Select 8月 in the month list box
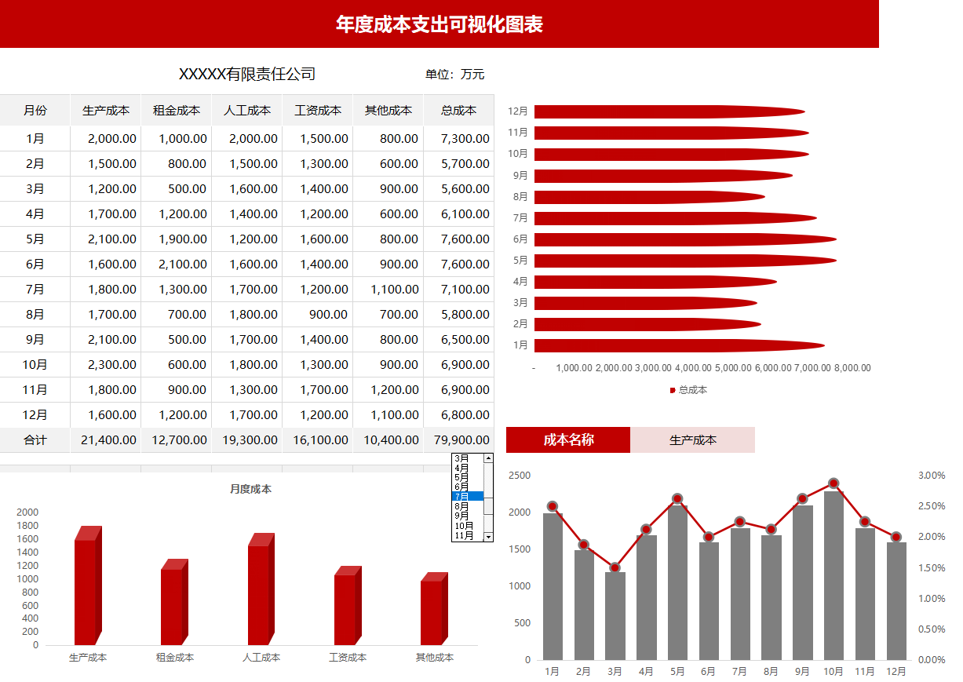Viewport: 963px width, 682px height. point(467,506)
